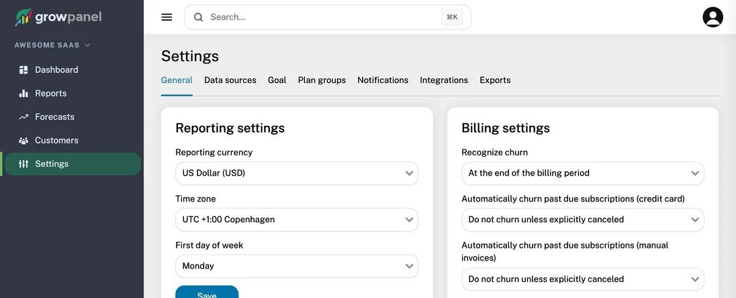Click the ⌘K shortcut badge
Image resolution: width=736 pixels, height=298 pixels.
[x=452, y=17]
